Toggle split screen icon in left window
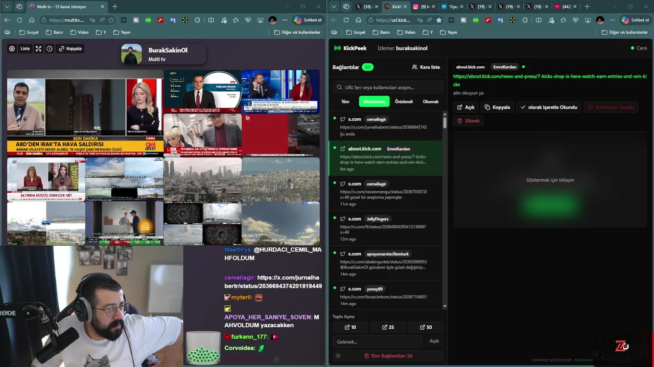 [211, 20]
